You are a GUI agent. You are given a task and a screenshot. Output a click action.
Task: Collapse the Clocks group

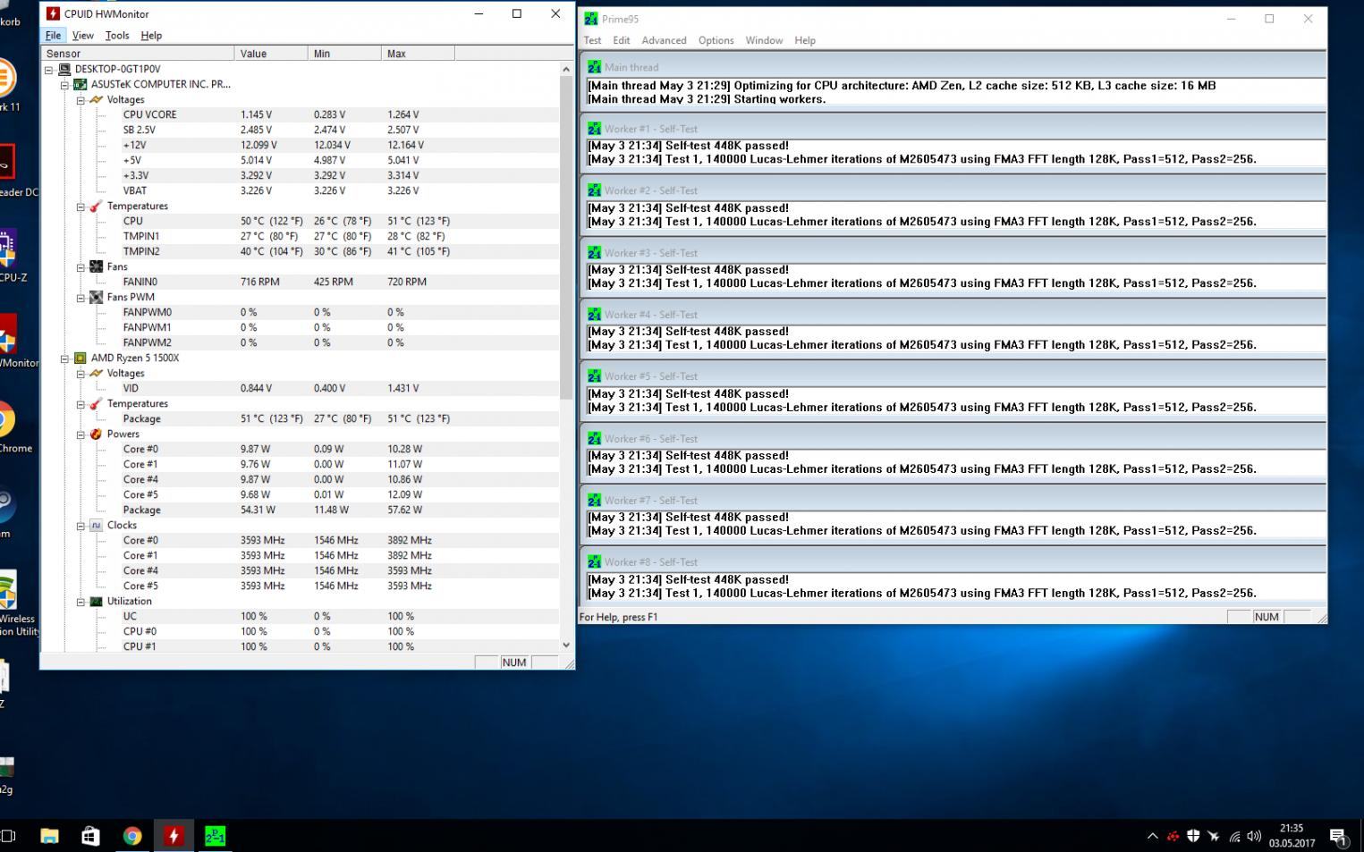[80, 526]
